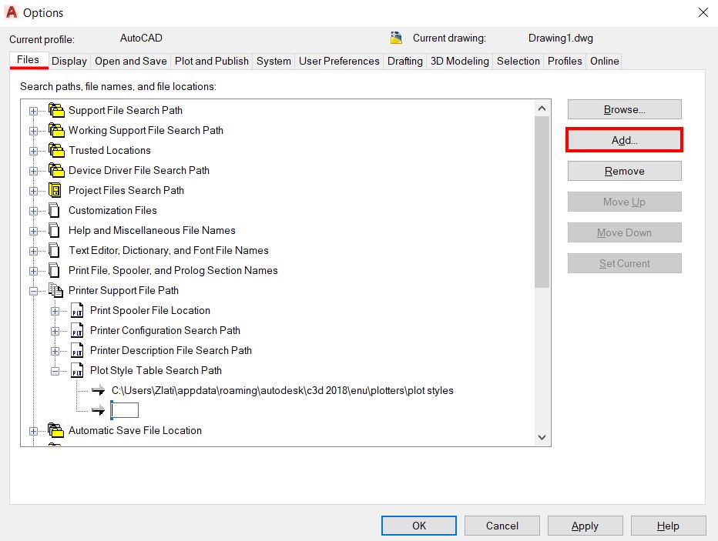Screen dimensions: 718x541
Task: Collapse the Printer Support File Path node
Action: (33, 292)
